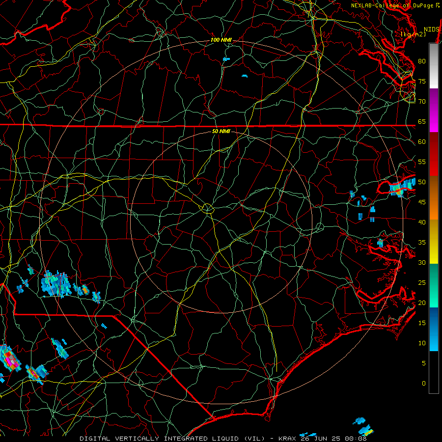Screen dimensions: 442x442
Task: Click the scale value 10
Action: [x=422, y=343]
